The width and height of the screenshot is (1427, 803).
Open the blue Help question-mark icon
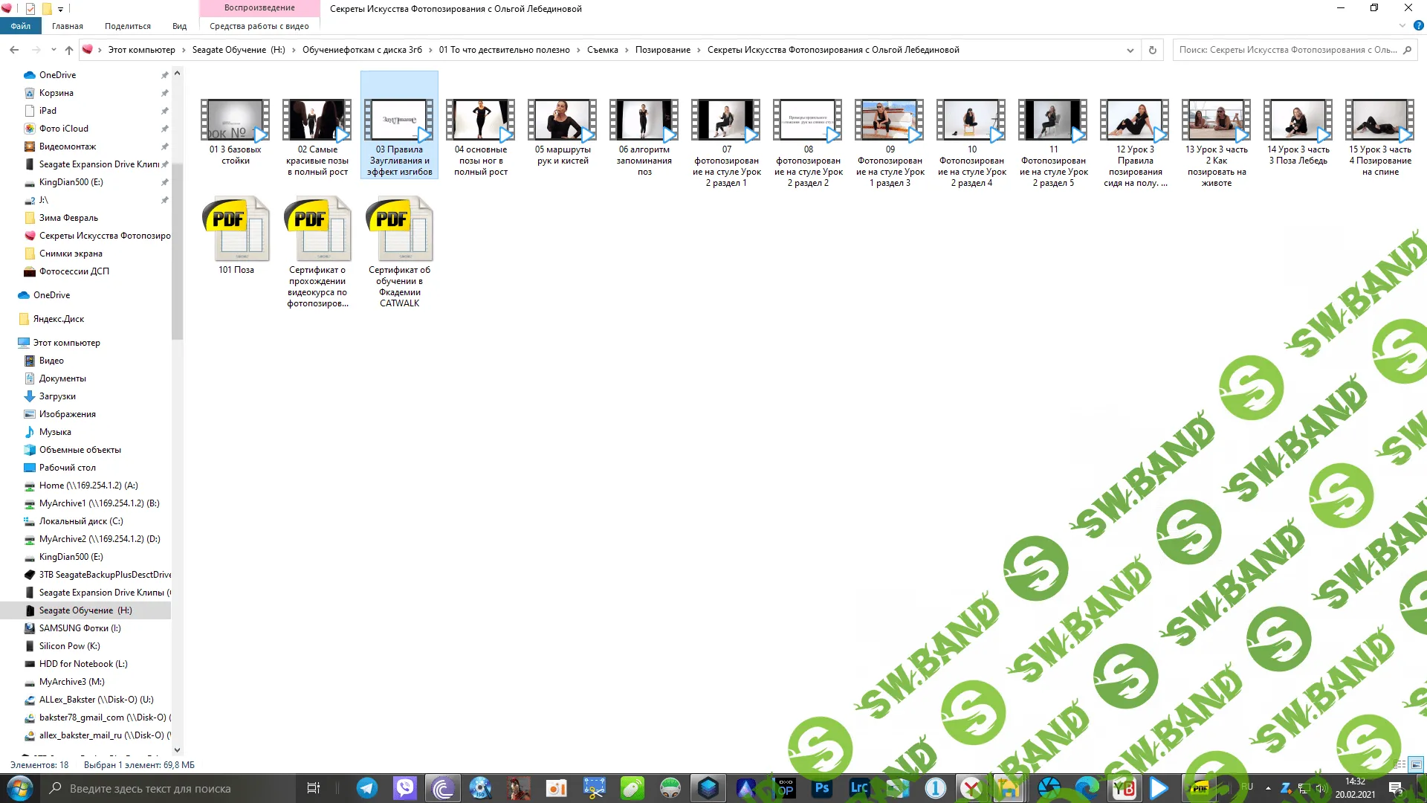pyautogui.click(x=1418, y=25)
